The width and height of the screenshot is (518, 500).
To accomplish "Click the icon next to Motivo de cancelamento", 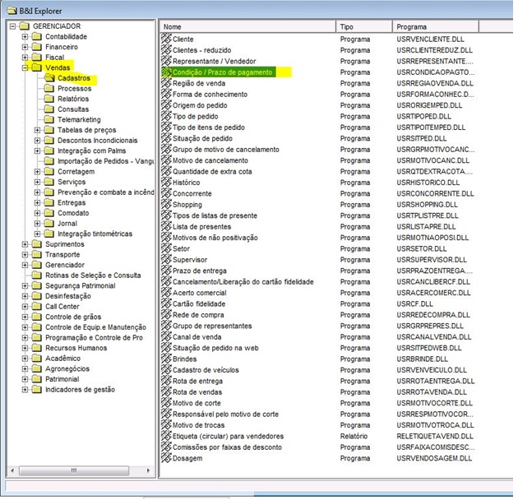I will (x=166, y=160).
